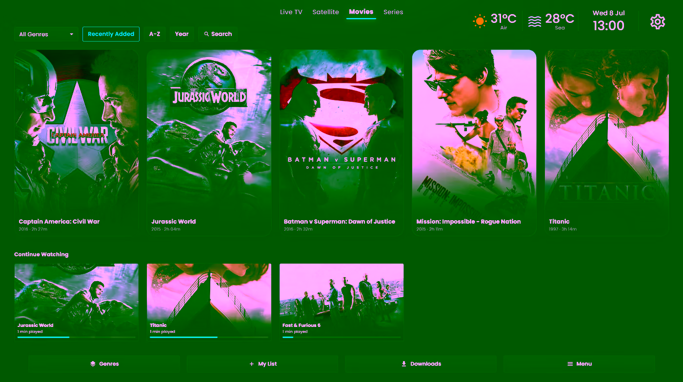The height and width of the screenshot is (382, 683).
Task: Go to the Series tab
Action: pos(393,12)
